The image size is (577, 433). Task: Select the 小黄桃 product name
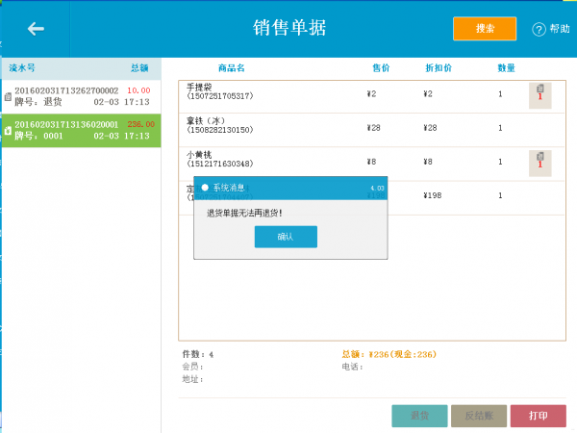click(199, 155)
